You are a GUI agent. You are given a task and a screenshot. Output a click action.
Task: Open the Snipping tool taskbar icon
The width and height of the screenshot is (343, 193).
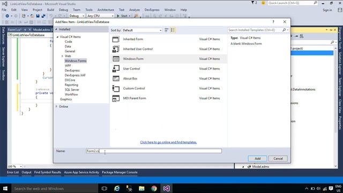pyautogui.click(x=129, y=188)
